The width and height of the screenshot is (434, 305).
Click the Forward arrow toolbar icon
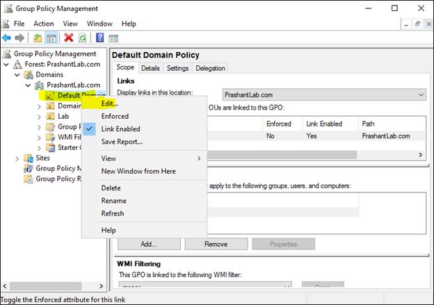[19, 38]
